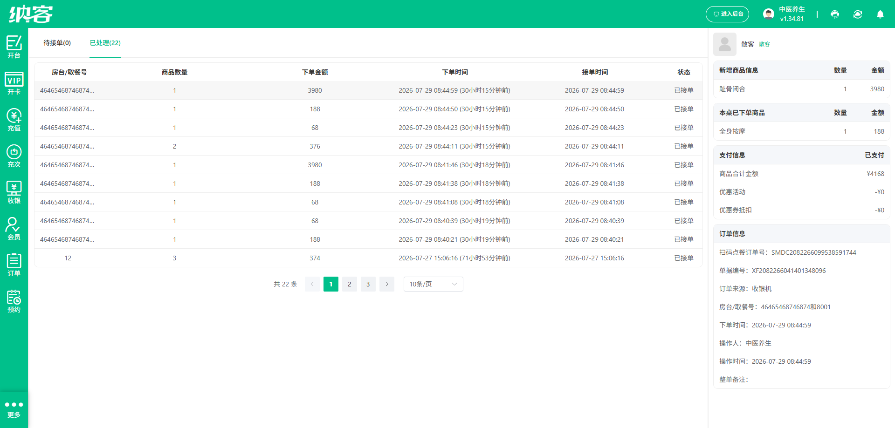Go to page 2 in pagination

pyautogui.click(x=350, y=284)
